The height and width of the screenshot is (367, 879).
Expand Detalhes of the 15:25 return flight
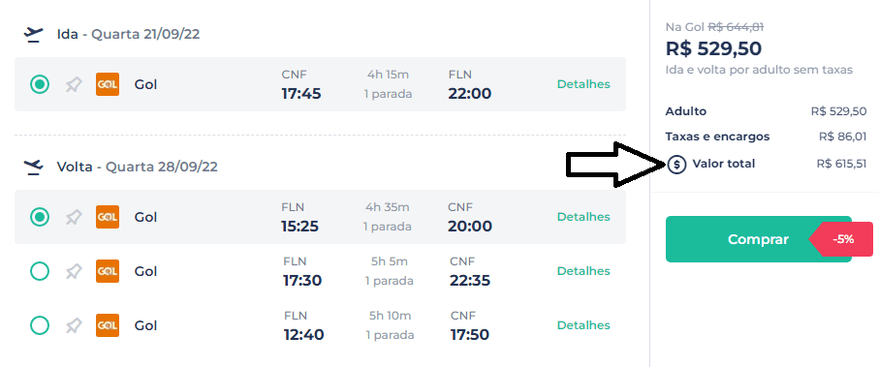click(583, 217)
